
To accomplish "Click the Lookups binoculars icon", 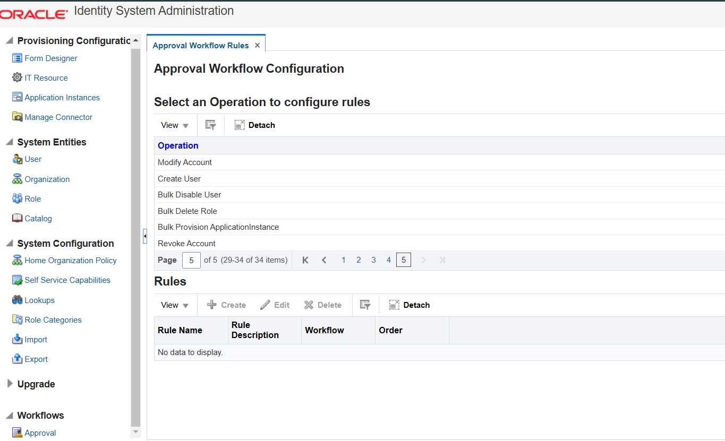I will coord(17,300).
